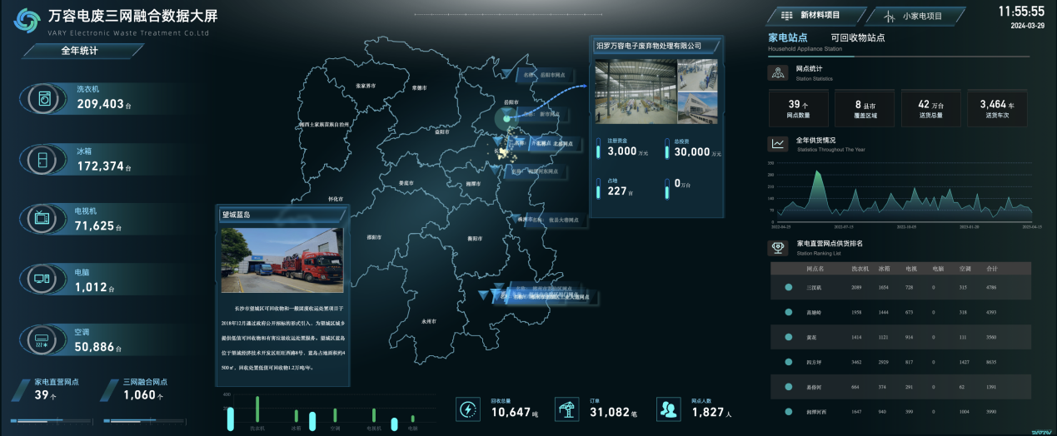Select the 可回收物站点 sub-tab
The image size is (1057, 436).
(857, 37)
